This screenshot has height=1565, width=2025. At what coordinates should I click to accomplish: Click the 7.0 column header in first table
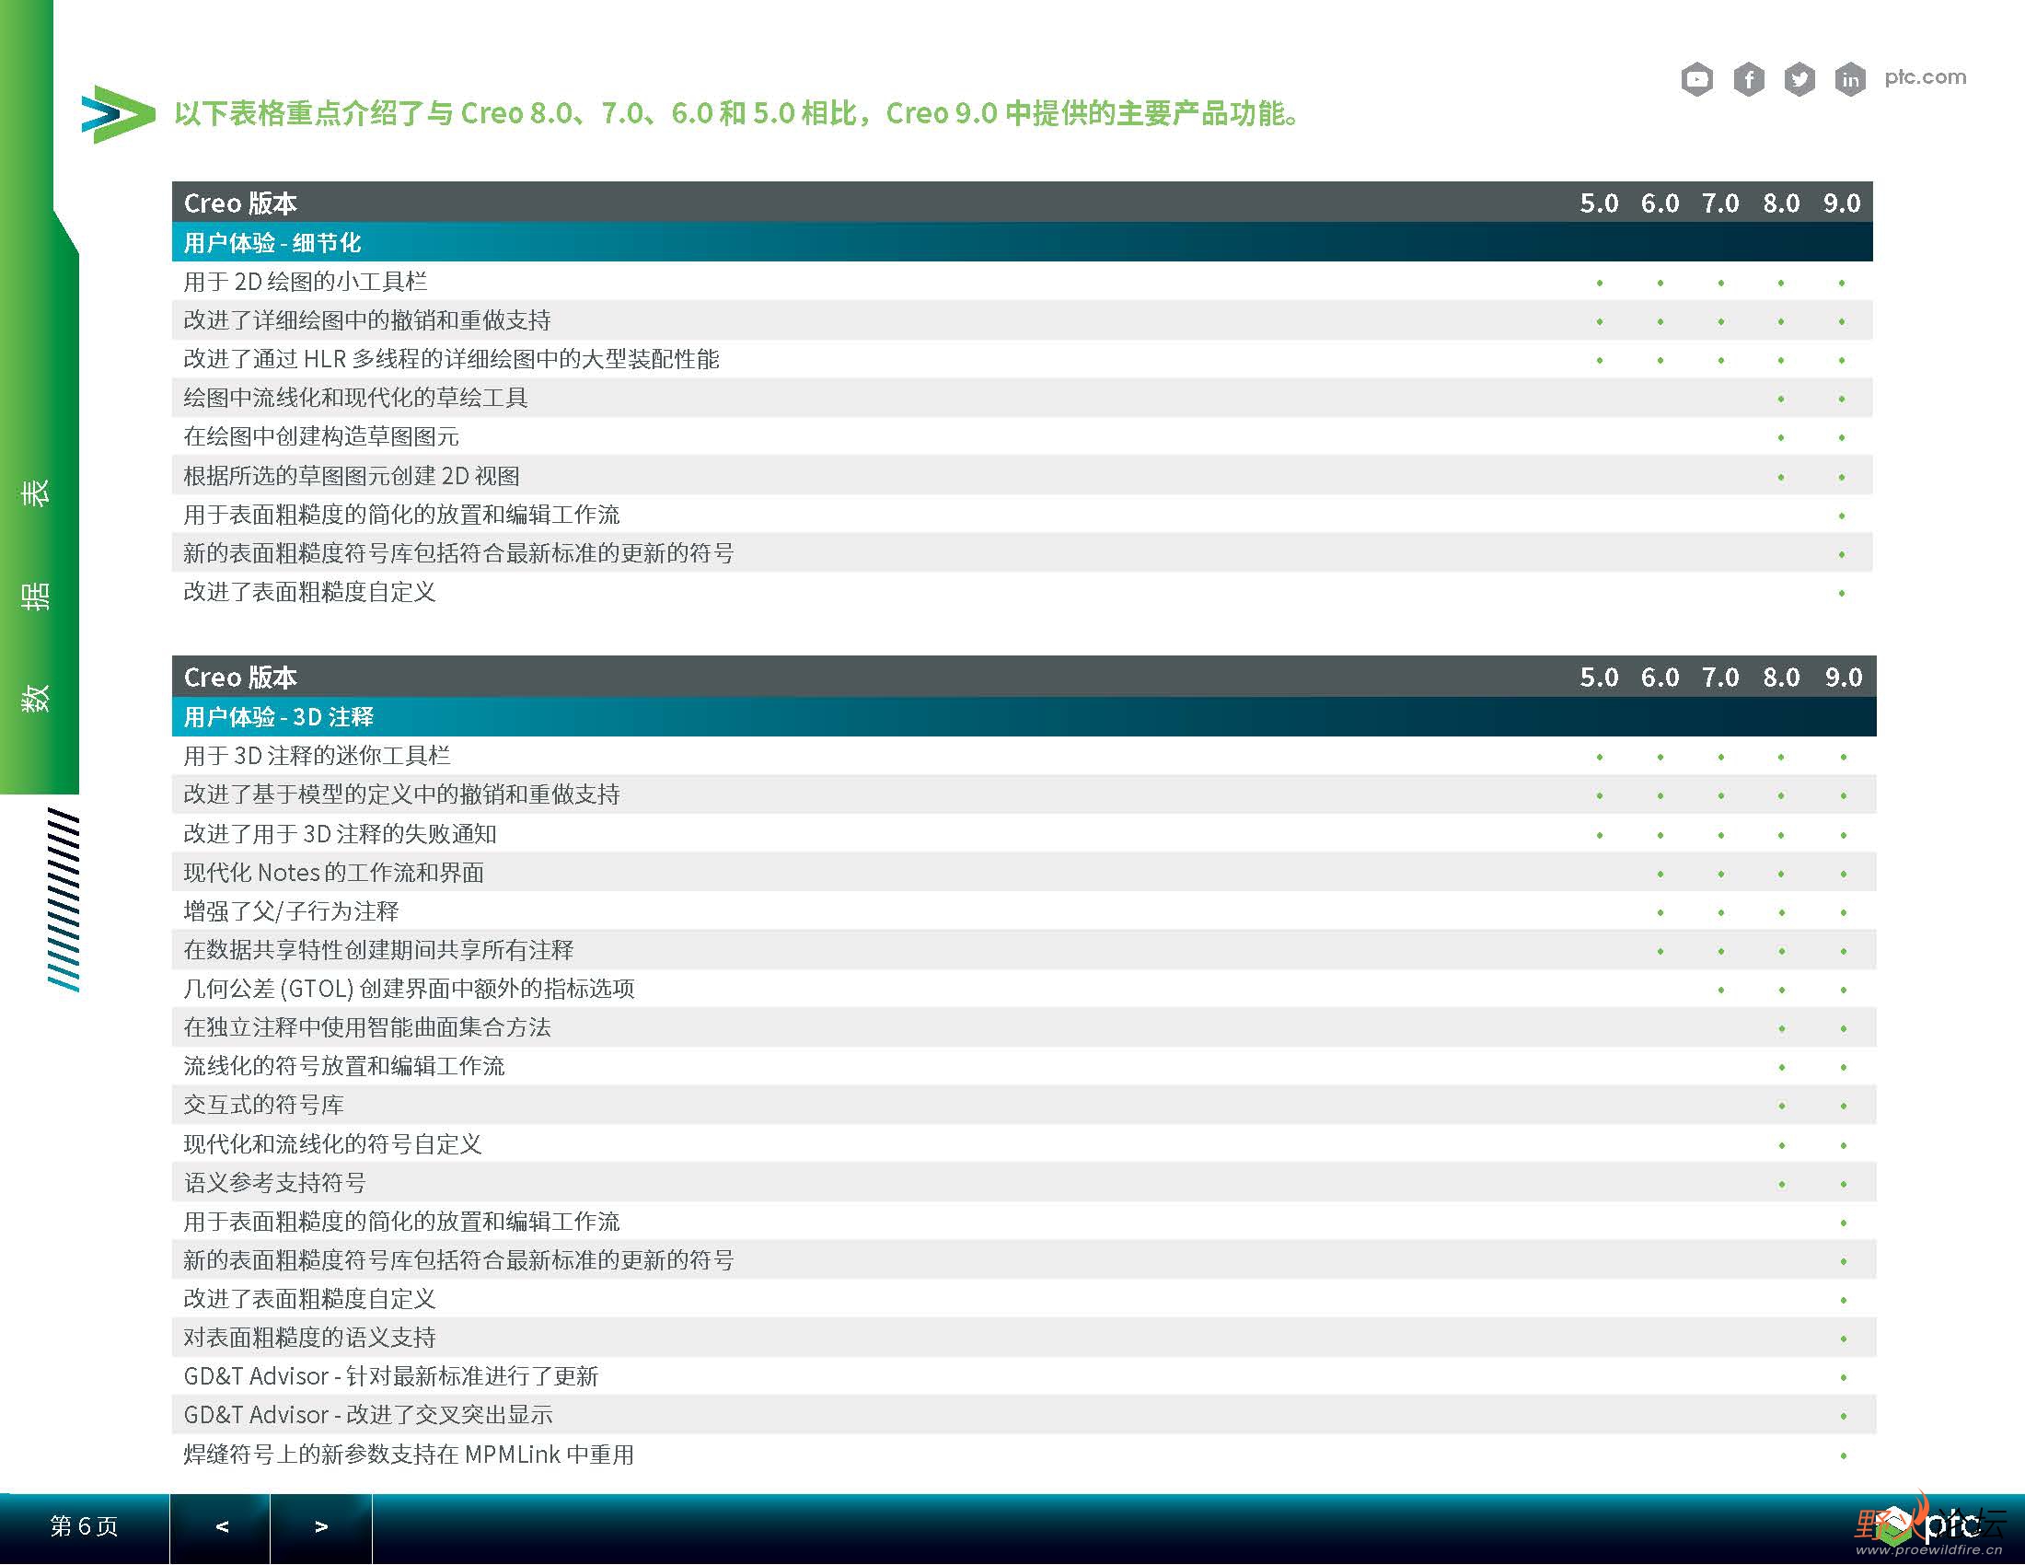point(1720,203)
